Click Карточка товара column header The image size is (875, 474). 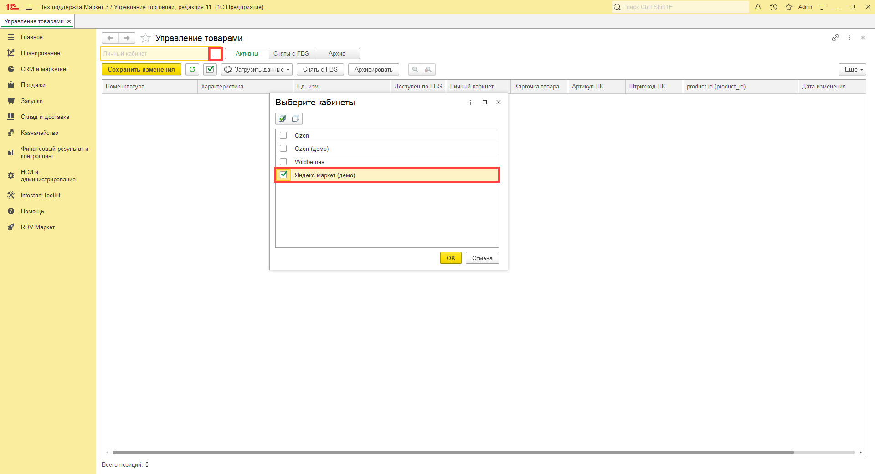[539, 87]
